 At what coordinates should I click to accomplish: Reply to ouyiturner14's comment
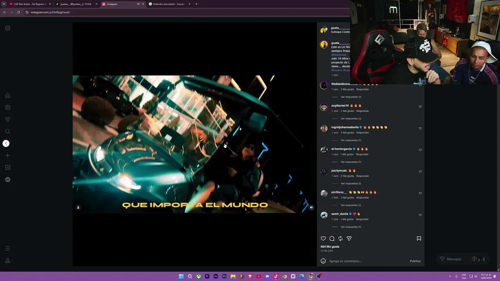[x=362, y=111]
